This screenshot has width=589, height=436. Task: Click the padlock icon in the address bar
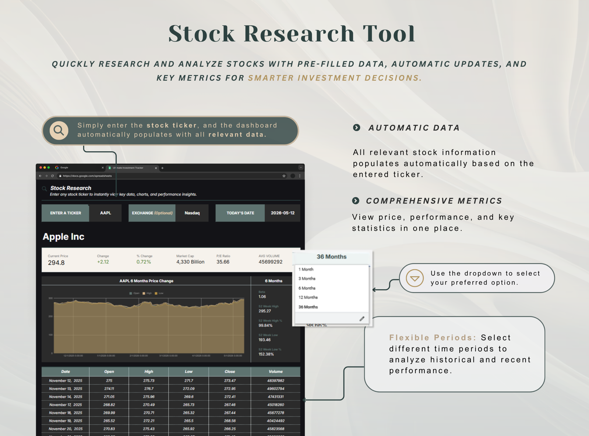click(x=60, y=176)
